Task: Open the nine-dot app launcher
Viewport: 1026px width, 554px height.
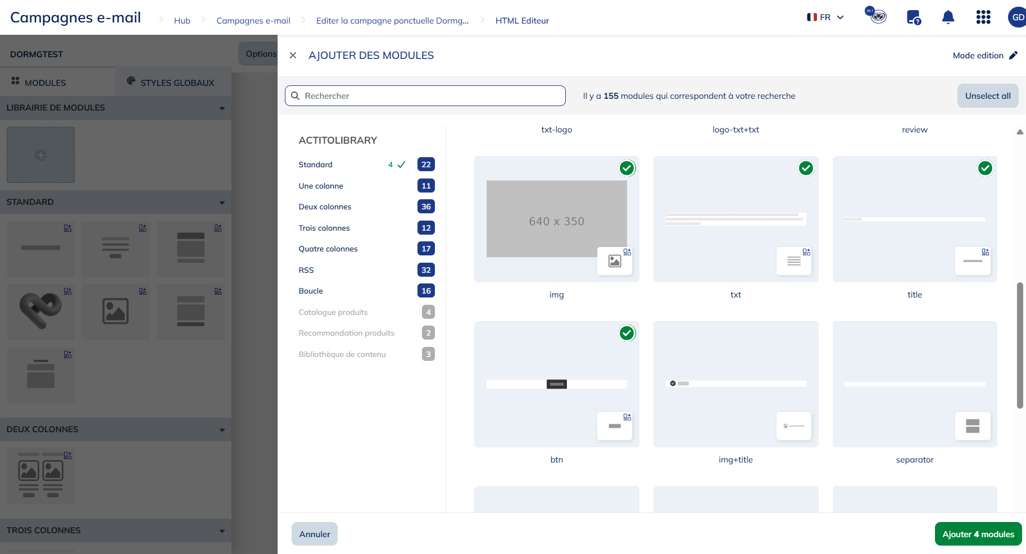Action: [983, 17]
